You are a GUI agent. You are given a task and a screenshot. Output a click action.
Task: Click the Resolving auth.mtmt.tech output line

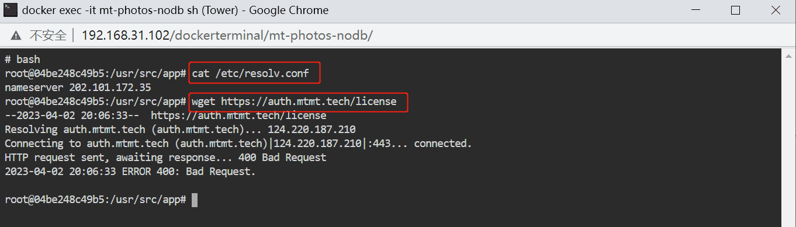[x=180, y=130]
